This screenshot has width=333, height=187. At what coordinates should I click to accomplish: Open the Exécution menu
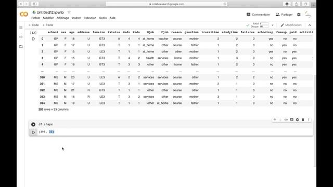coord(90,18)
